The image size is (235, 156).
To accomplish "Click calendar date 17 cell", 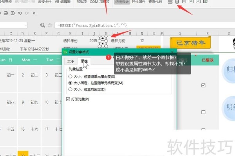I will click(x=47, y=129).
